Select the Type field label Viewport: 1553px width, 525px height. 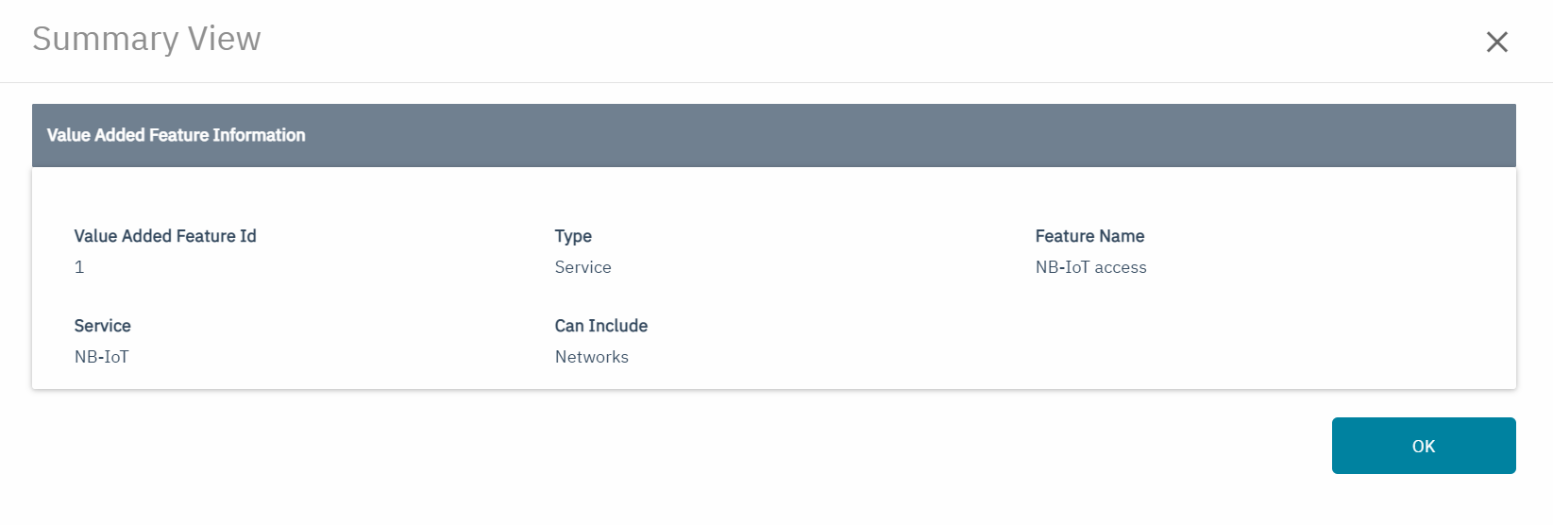573,236
